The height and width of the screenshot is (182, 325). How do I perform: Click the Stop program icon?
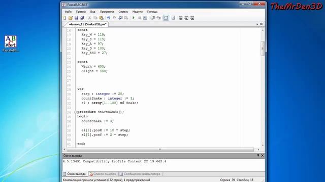coord(139,18)
